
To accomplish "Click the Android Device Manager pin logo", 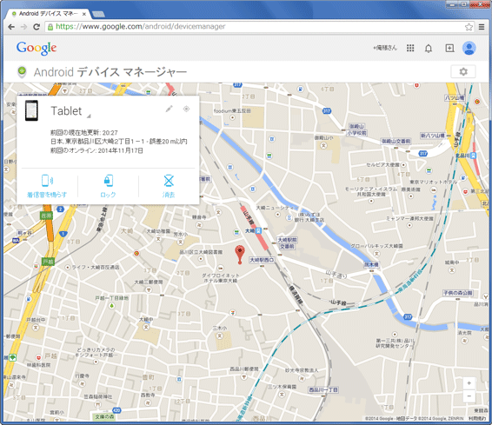I will 22,72.
